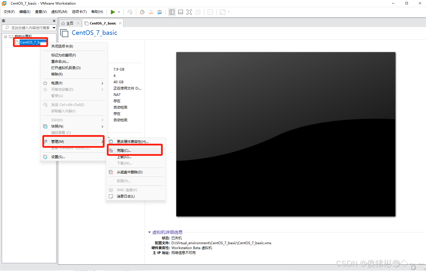This screenshot has width=426, height=271.
Task: Click the snapshot icon next to 快照(N)
Action: coord(45,126)
